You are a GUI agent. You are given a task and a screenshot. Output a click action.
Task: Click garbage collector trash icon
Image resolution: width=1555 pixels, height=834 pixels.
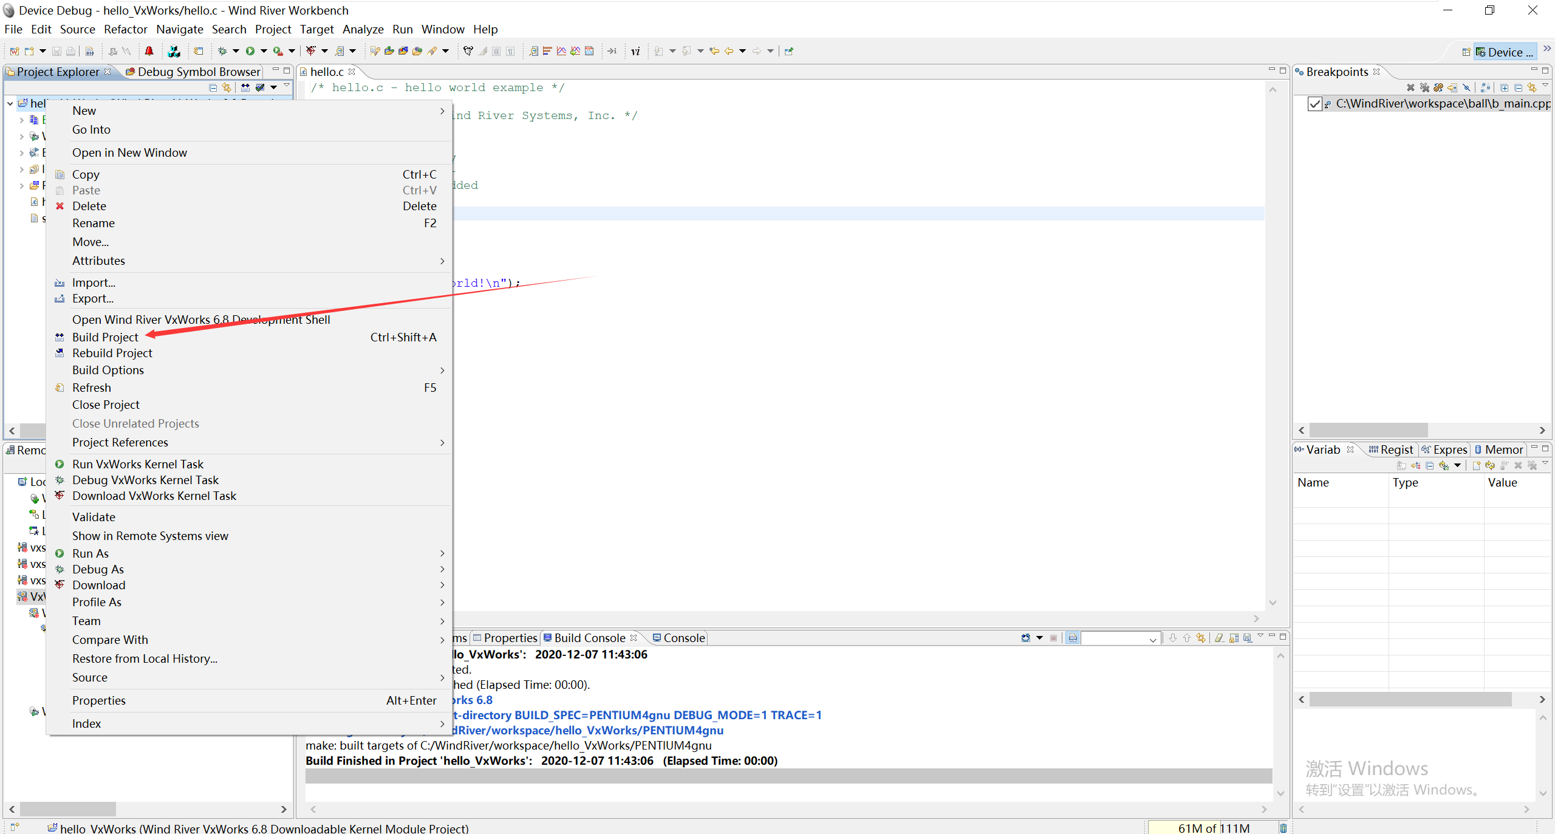1283,828
